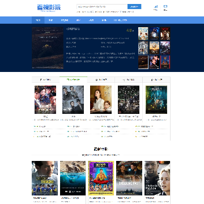The image size is (204, 204).
Task: Select the embracing couple poster thumbnail in banner grid
Action: 154,62
